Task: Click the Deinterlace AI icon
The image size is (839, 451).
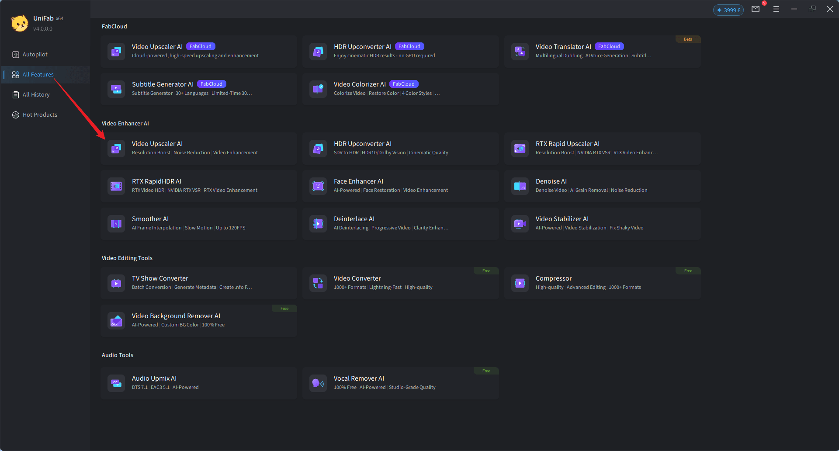Action: [318, 223]
